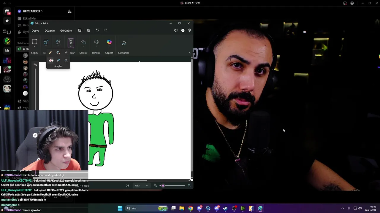Select the Magnifier tool in Araçlar popup
The image size is (380, 213).
[66, 60]
